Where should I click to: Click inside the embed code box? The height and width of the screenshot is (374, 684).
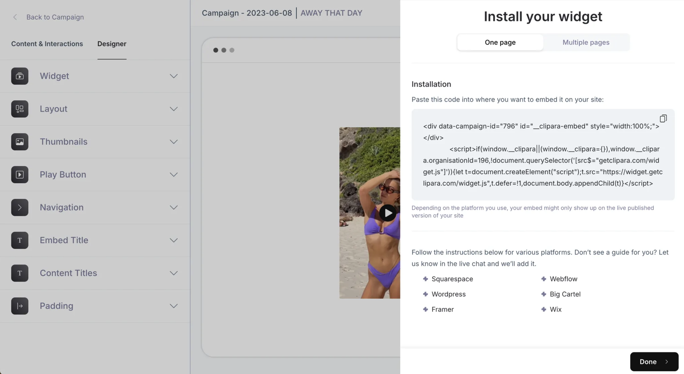pos(543,155)
